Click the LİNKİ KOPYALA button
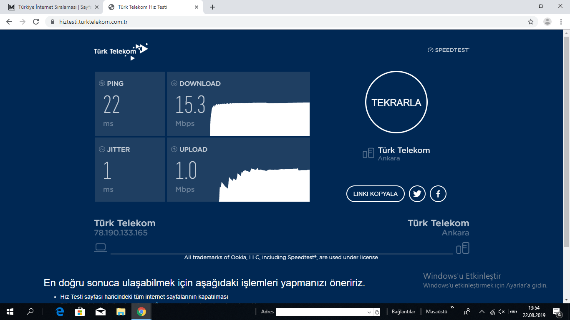The image size is (570, 320). click(x=376, y=194)
